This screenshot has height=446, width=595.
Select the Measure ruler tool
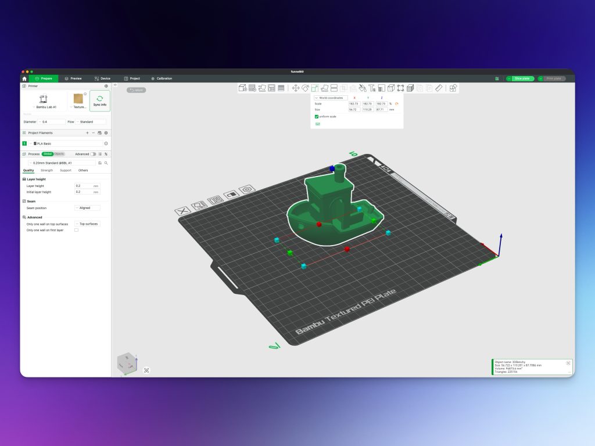[439, 88]
